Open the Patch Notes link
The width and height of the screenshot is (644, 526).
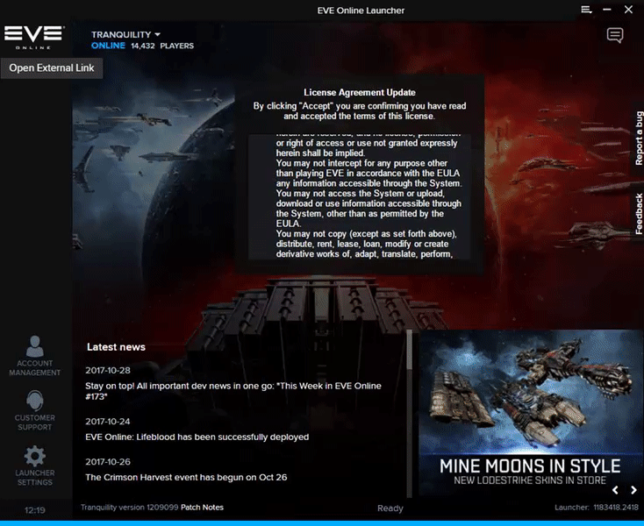pos(202,507)
